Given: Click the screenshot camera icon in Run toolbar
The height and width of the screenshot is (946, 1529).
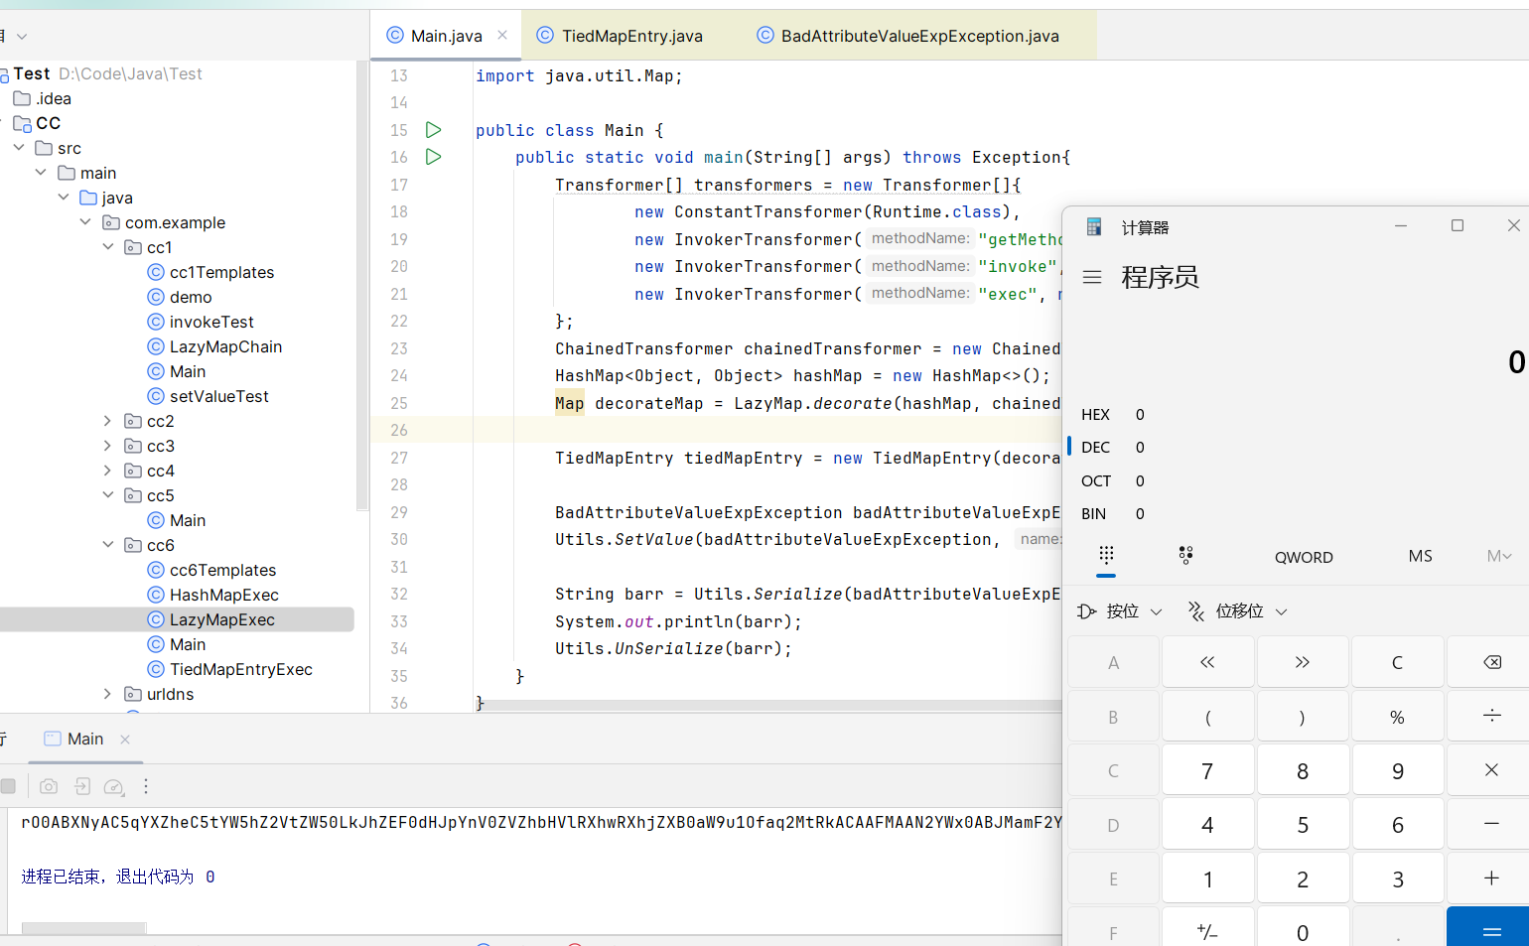Looking at the screenshot, I should click(x=49, y=786).
